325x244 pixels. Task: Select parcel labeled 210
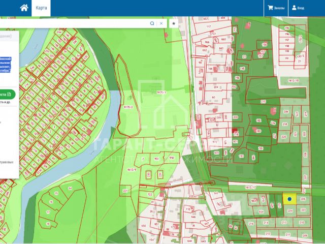302,223
